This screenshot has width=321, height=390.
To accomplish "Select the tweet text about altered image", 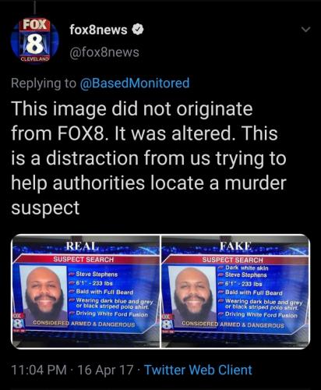I will click(149, 158).
